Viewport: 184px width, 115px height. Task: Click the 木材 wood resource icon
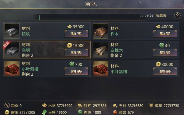click(45, 105)
